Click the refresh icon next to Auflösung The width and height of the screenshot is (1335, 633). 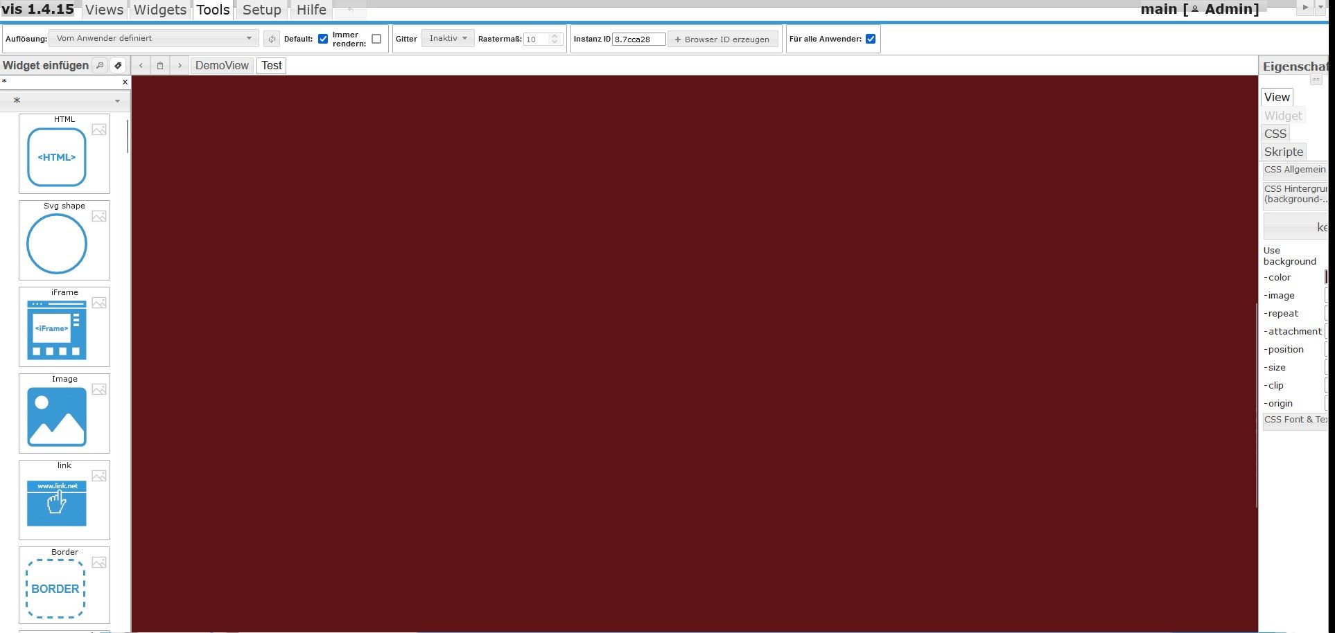272,39
